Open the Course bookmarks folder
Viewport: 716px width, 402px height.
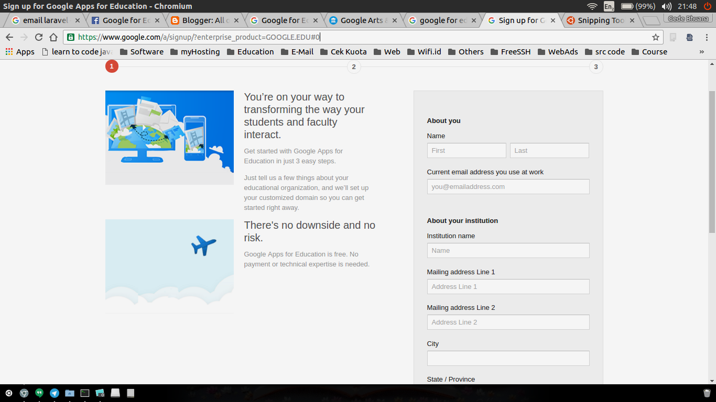pyautogui.click(x=649, y=52)
